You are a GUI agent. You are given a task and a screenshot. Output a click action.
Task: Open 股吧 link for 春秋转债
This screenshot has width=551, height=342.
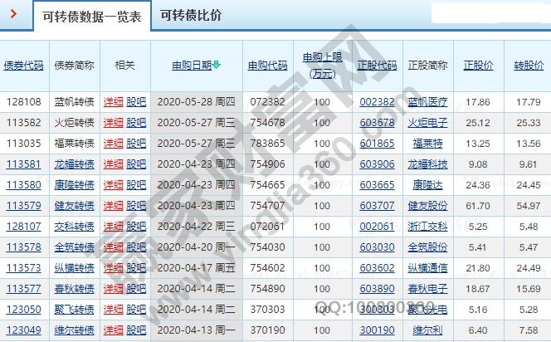point(136,289)
